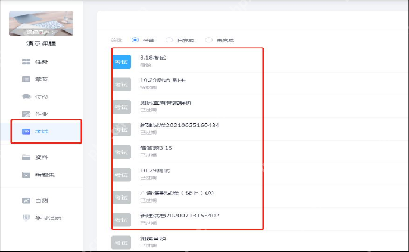Viewport: 409px width, 252px height.
Task: Open the 简答题3.15 exam entry
Action: tap(156, 148)
